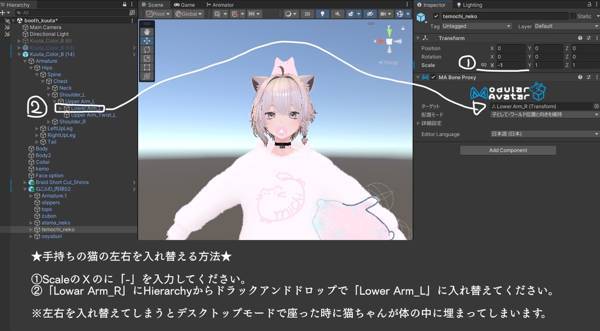Viewport: 600px width, 331px height.
Task: Collapse the Hips tree arrow
Action: click(32, 68)
